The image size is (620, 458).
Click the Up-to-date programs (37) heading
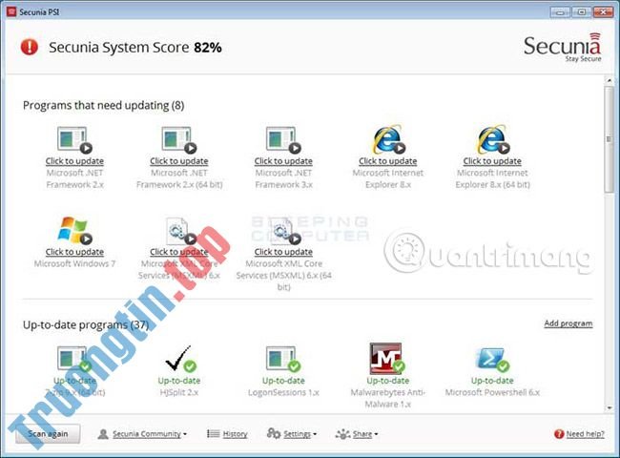86,324
